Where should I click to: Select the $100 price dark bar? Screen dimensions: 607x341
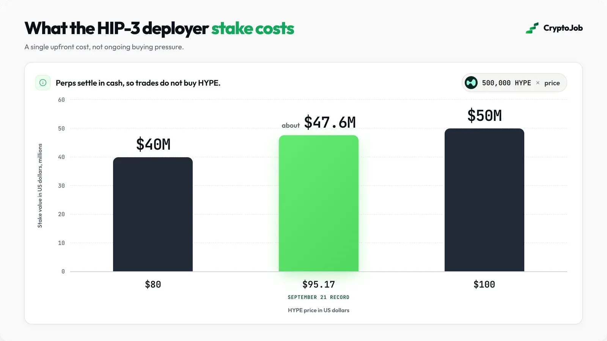484,200
